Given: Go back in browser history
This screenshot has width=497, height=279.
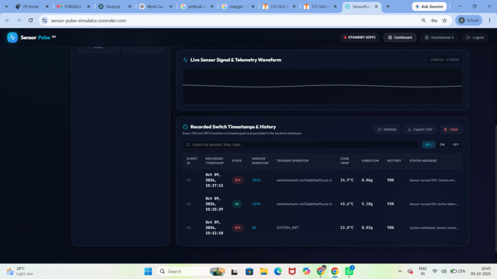Looking at the screenshot, I should coord(7,20).
